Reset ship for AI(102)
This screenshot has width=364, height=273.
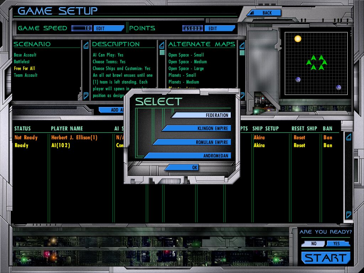(x=299, y=145)
